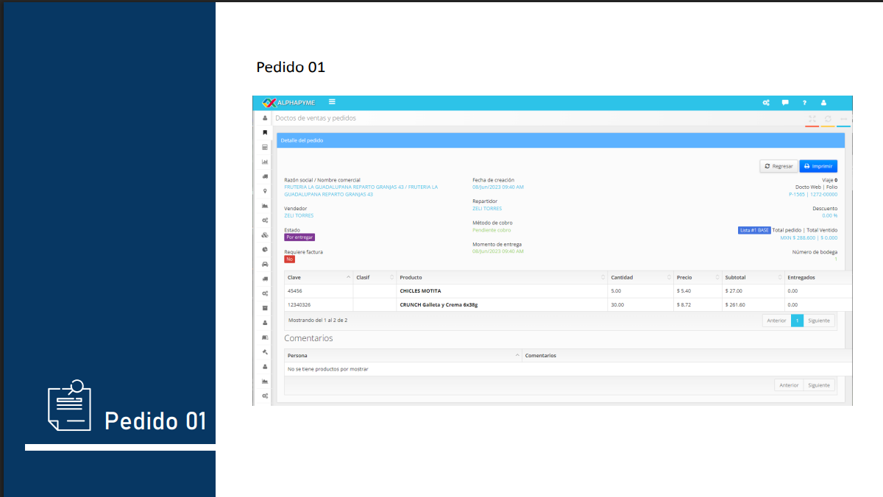Click the refresh icon beside fullscreen
Screen dimensions: 883x497
point(828,119)
